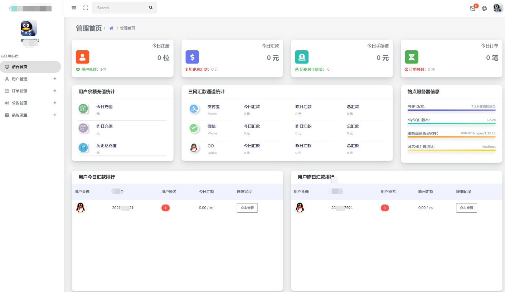Click into the Search input field
The width and height of the screenshot is (505, 292).
tap(120, 8)
